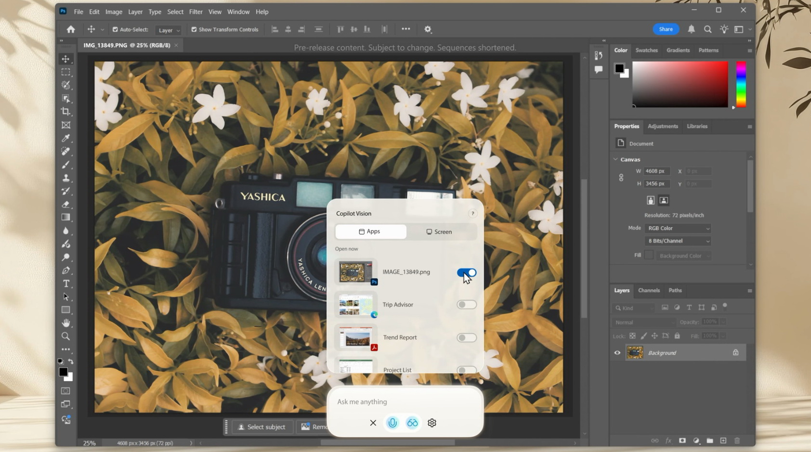
Task: Turn off sharing for IMAGE_13849.png
Action: click(467, 272)
